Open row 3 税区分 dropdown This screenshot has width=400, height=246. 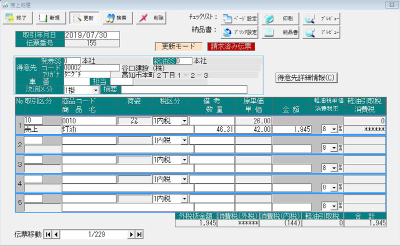[184, 160]
